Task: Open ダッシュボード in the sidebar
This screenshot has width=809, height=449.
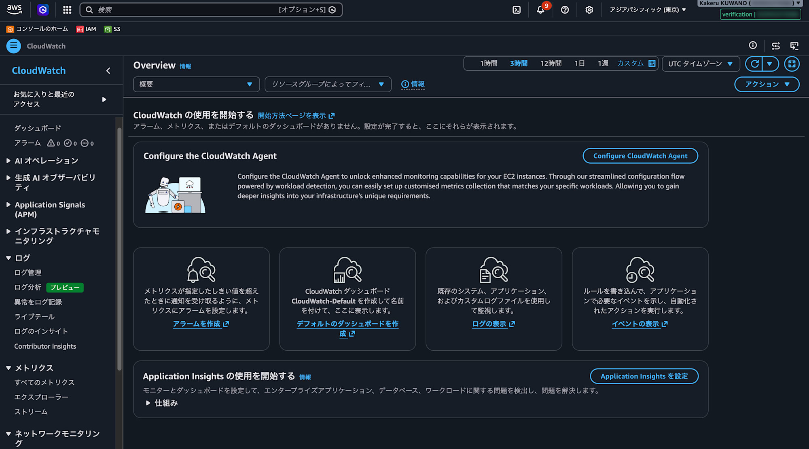Action: [x=38, y=128]
